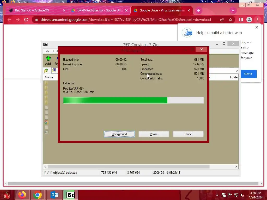Maximize the 7-Zip main window

pos(224,44)
